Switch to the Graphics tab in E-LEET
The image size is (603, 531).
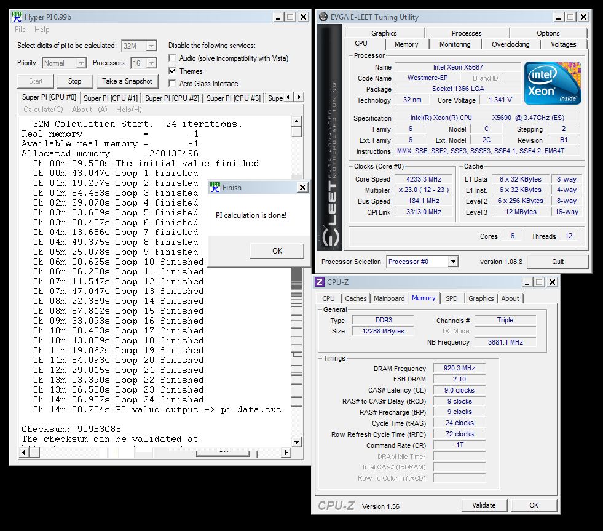click(384, 33)
